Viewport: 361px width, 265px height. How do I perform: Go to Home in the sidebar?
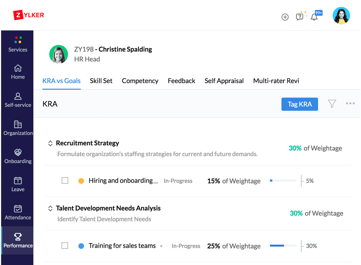pos(18,72)
